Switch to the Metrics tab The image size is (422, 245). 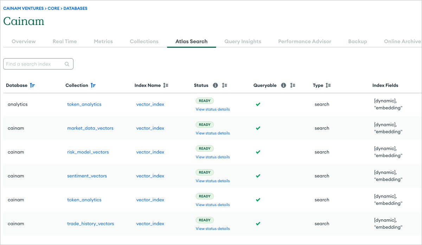(x=103, y=41)
